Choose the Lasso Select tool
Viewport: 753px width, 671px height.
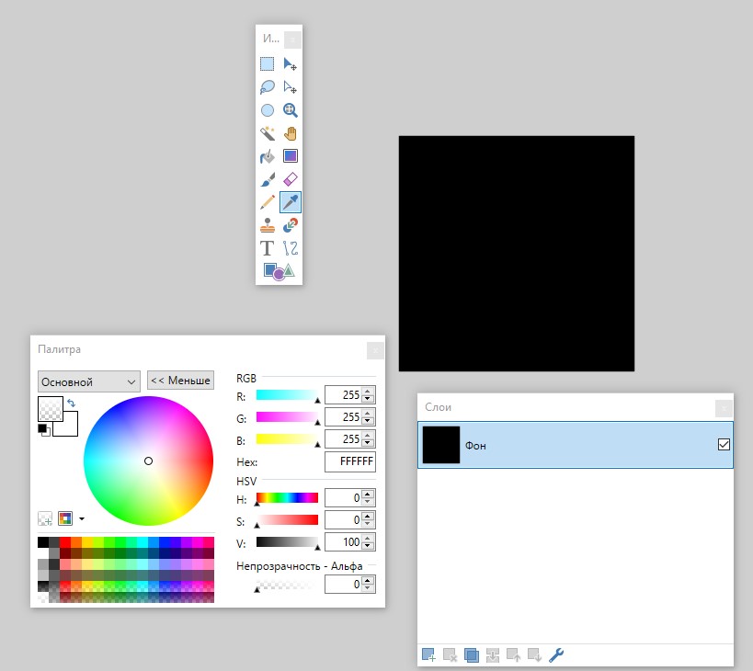pyautogui.click(x=267, y=87)
